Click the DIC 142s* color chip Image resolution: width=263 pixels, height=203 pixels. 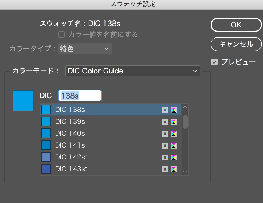click(46, 157)
